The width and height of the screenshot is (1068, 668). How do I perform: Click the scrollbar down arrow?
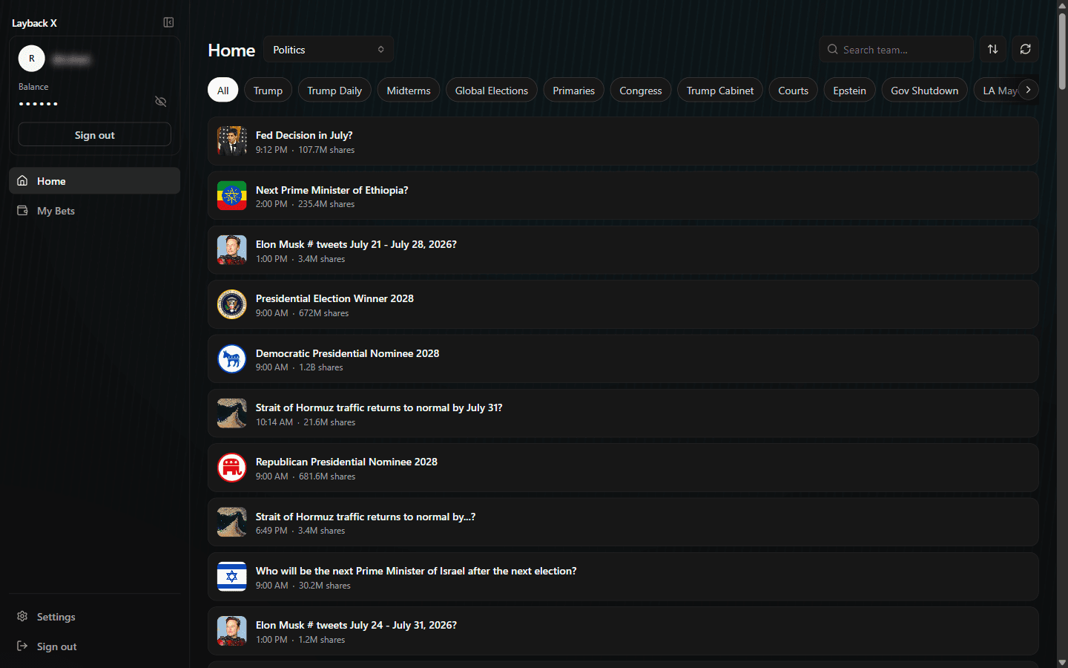[x=1062, y=662]
